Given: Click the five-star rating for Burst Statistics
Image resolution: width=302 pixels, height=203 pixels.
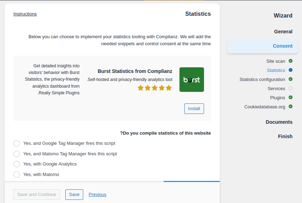Looking at the screenshot, I should pyautogui.click(x=155, y=88).
